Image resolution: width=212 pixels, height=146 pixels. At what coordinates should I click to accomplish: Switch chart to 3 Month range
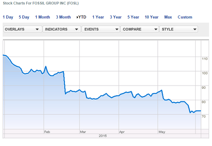(63, 17)
